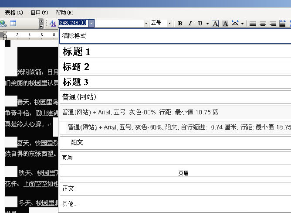The image size is (291, 213).
Task: Click the text line starting 冬天，校园里
Action: 38,203
